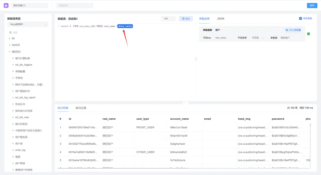Collapse the 测试库2 datasource node
The height and width of the screenshot is (175, 321).
click(x=10, y=52)
